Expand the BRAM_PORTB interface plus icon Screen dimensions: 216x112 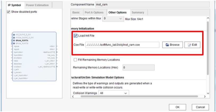tap(14, 43)
